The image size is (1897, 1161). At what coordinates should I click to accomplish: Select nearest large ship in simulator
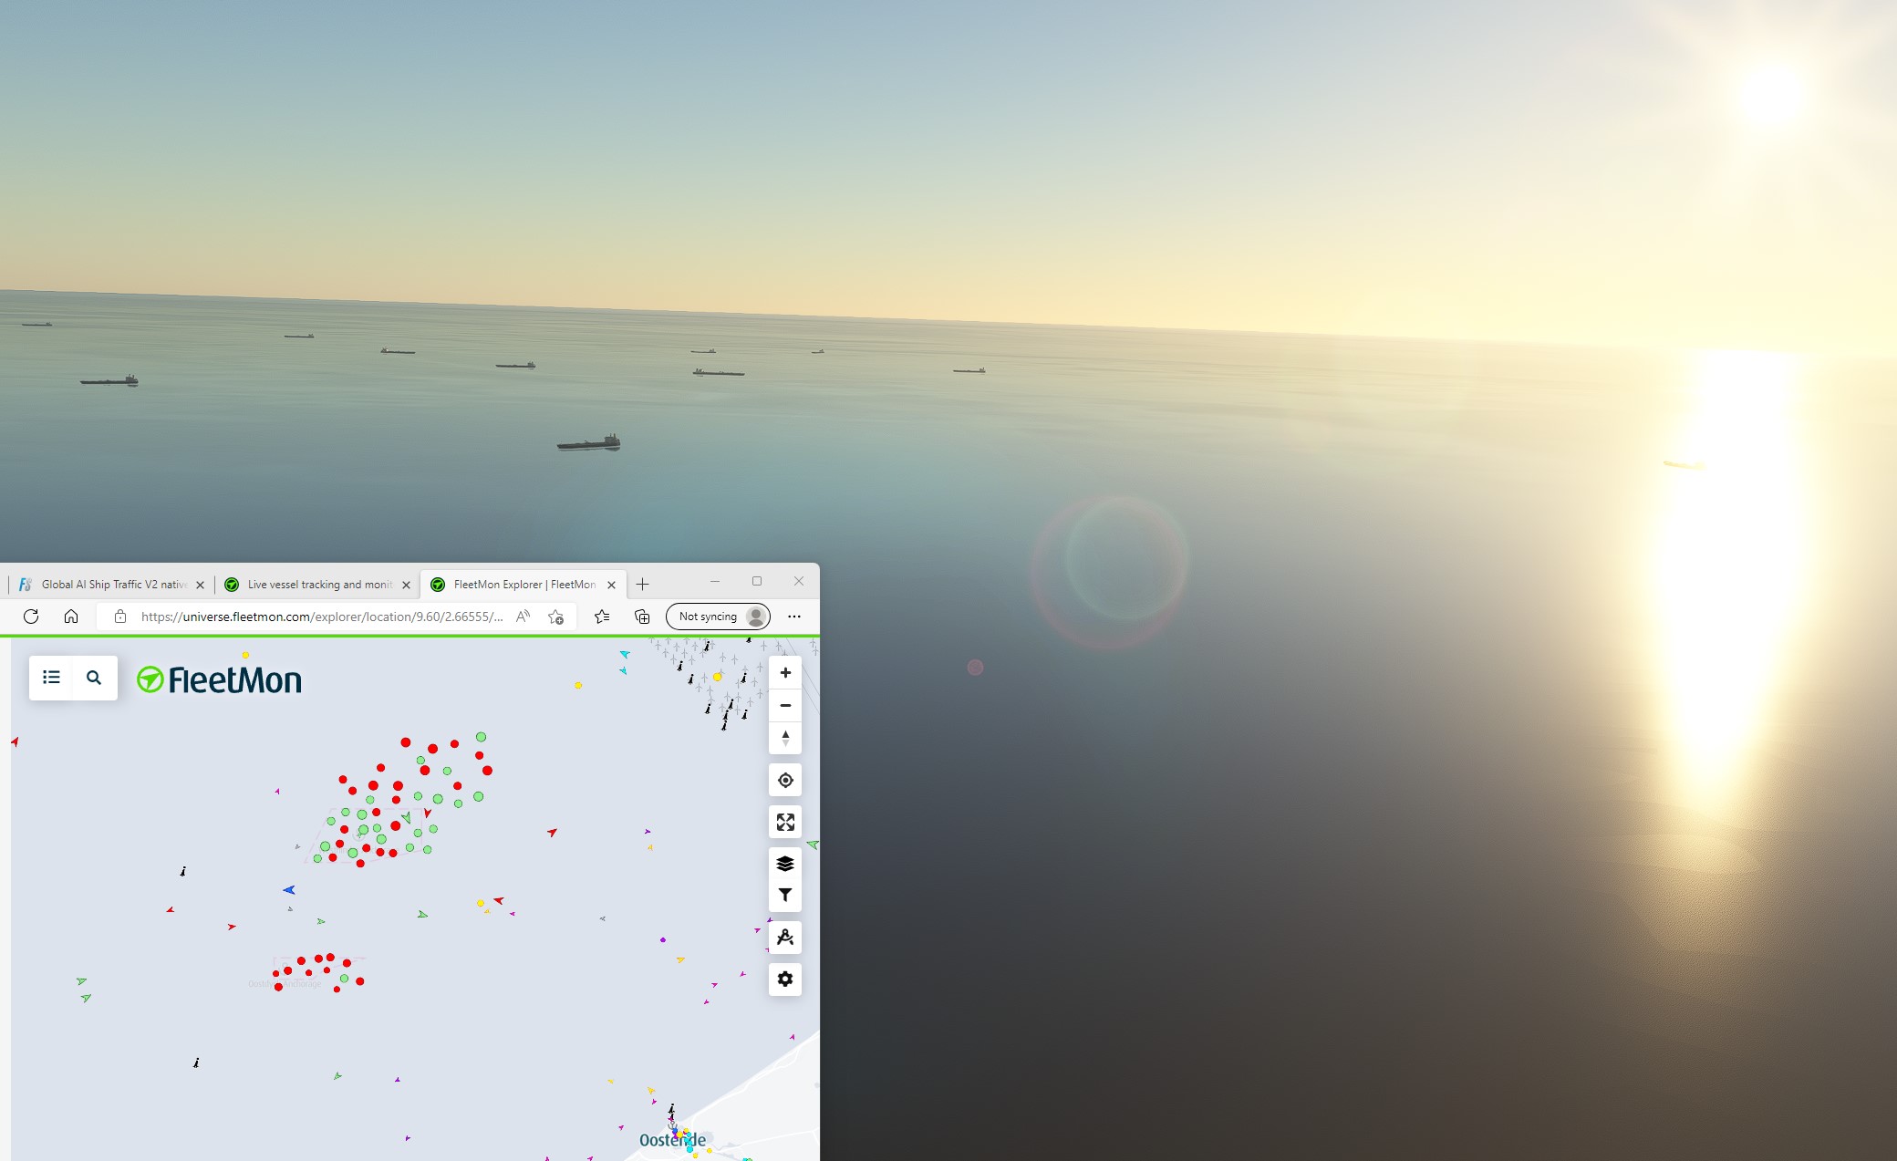589,443
